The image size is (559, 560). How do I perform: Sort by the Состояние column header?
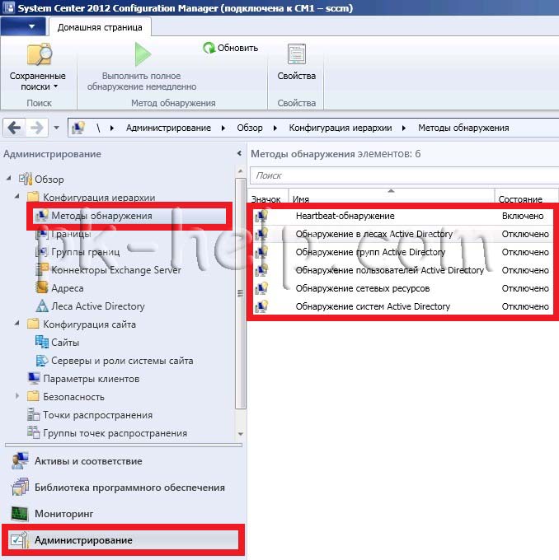(526, 196)
